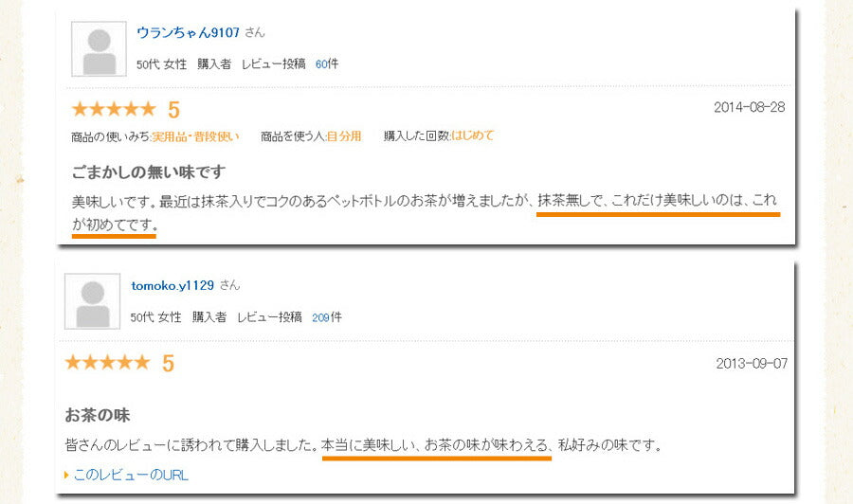The height and width of the screenshot is (504, 853).
Task: Click tomoko.y1129's avatar placeholder image
Action: click(x=93, y=301)
